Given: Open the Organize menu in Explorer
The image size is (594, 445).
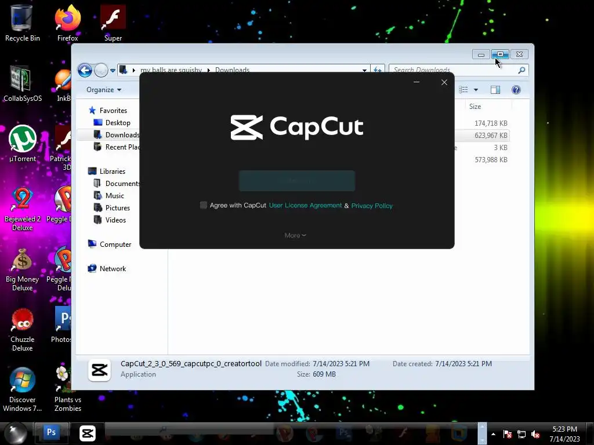Looking at the screenshot, I should [x=104, y=90].
